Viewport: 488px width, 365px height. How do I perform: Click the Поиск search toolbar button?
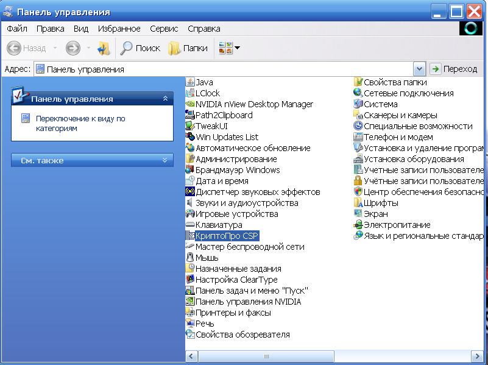(140, 48)
